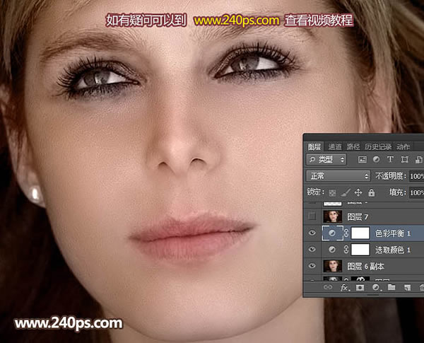The image size is (424, 343).
Task: Hide the 图层 6 副本 layer
Action: [312, 266]
